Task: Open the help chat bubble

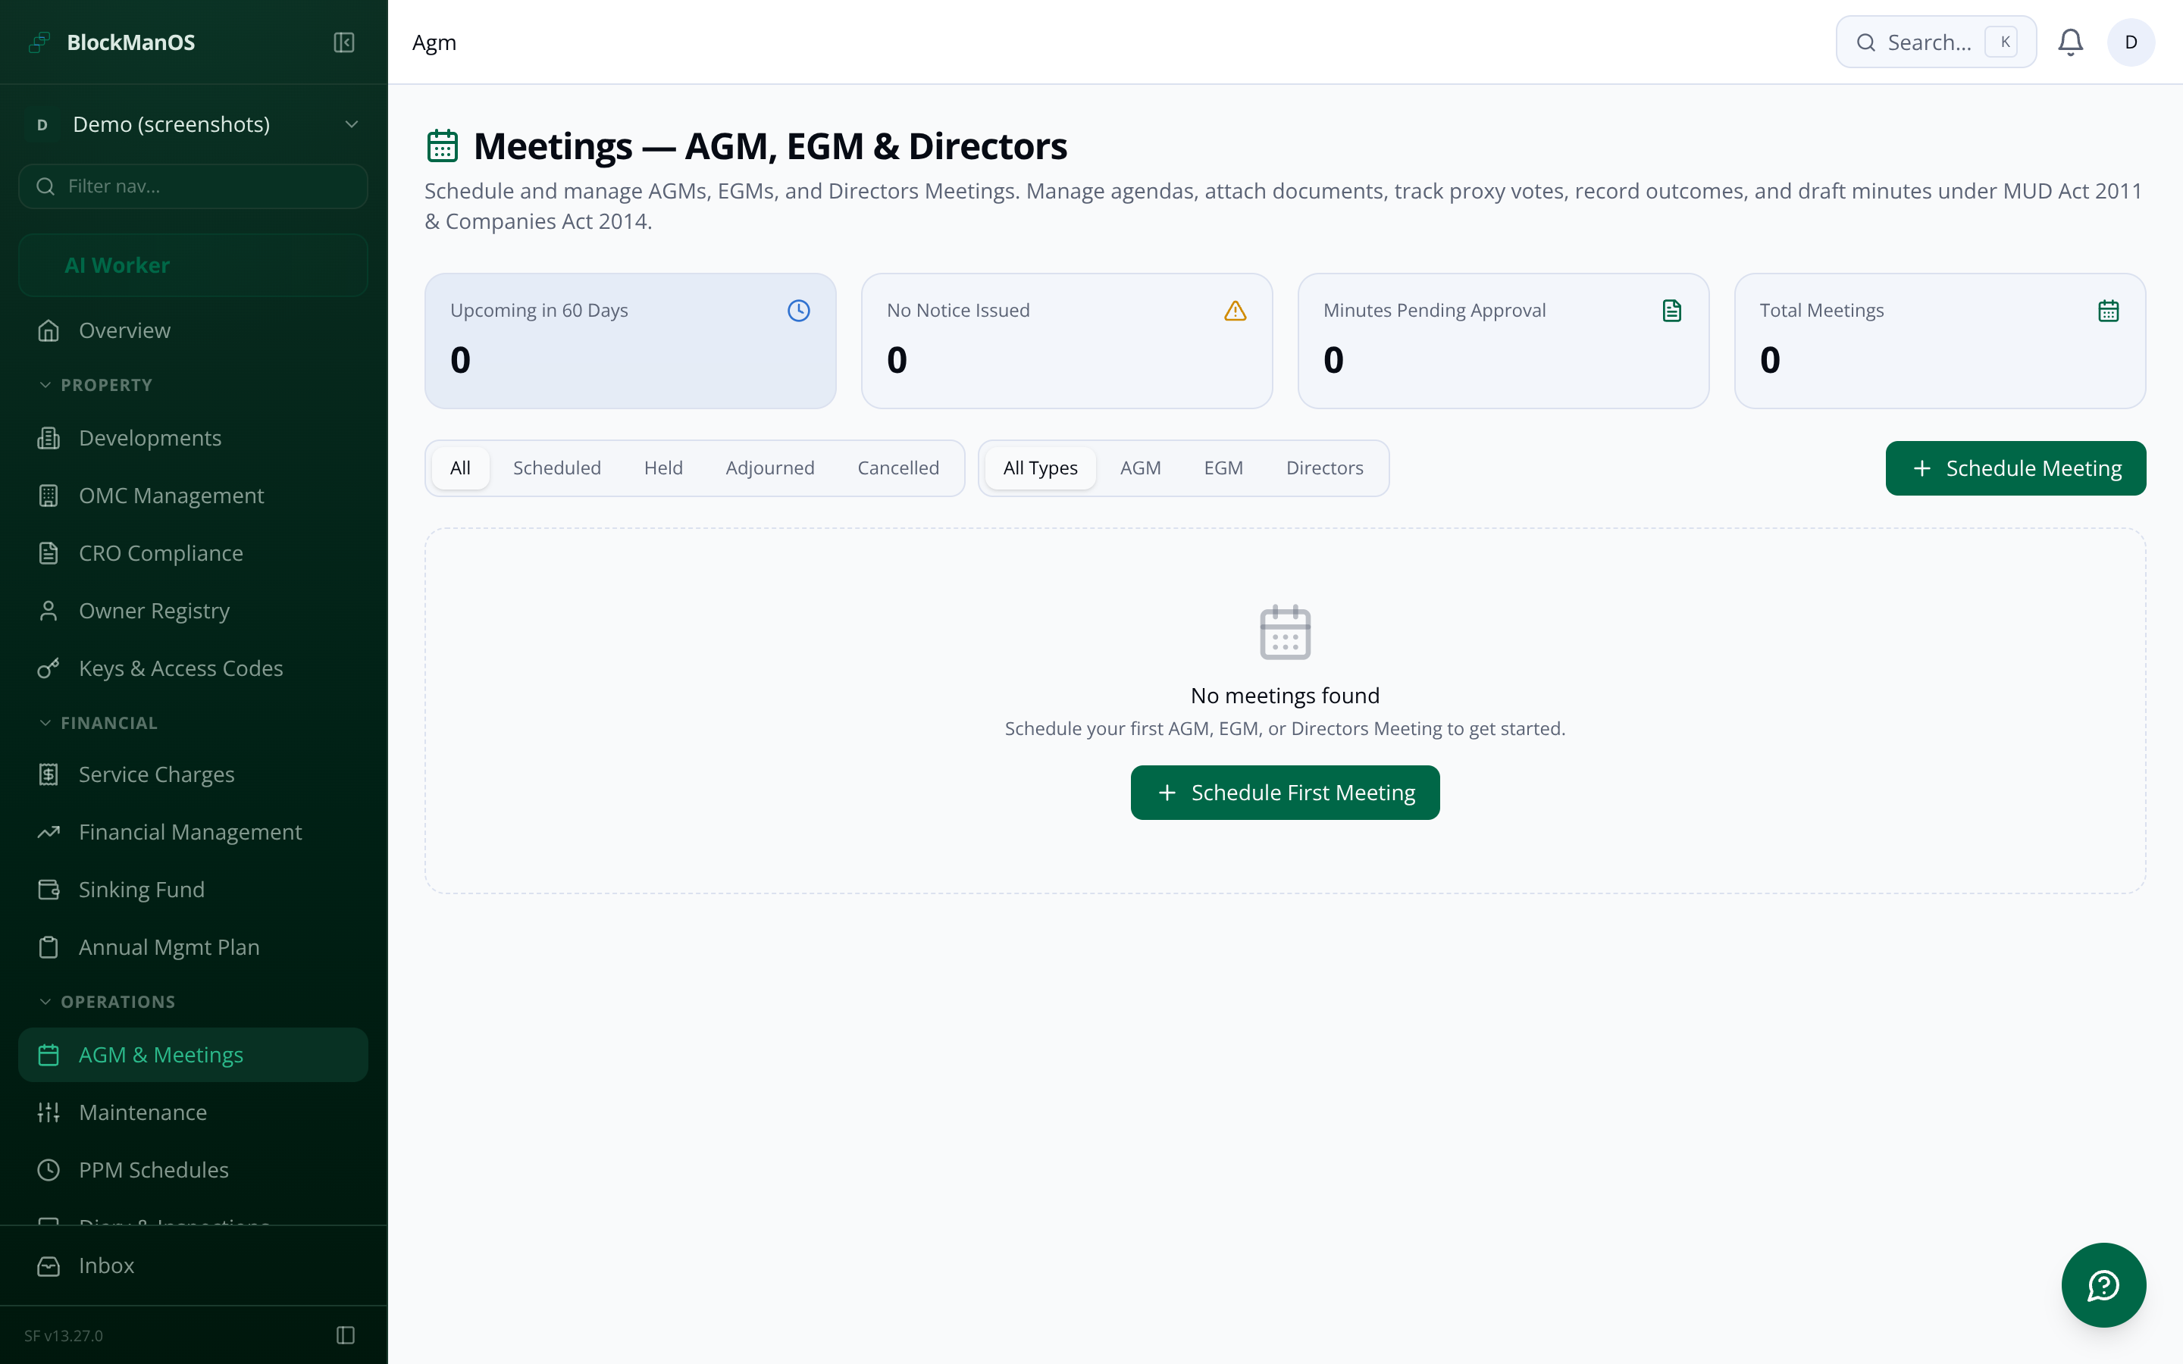Action: pos(2103,1284)
